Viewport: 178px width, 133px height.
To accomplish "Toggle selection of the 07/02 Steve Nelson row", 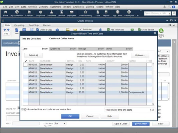I will click(25, 72).
